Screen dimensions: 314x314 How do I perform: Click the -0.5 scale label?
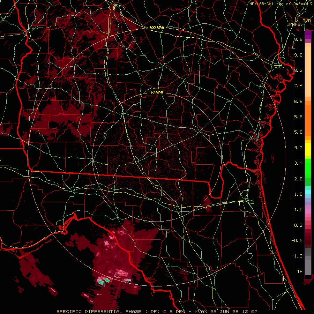click(297, 241)
